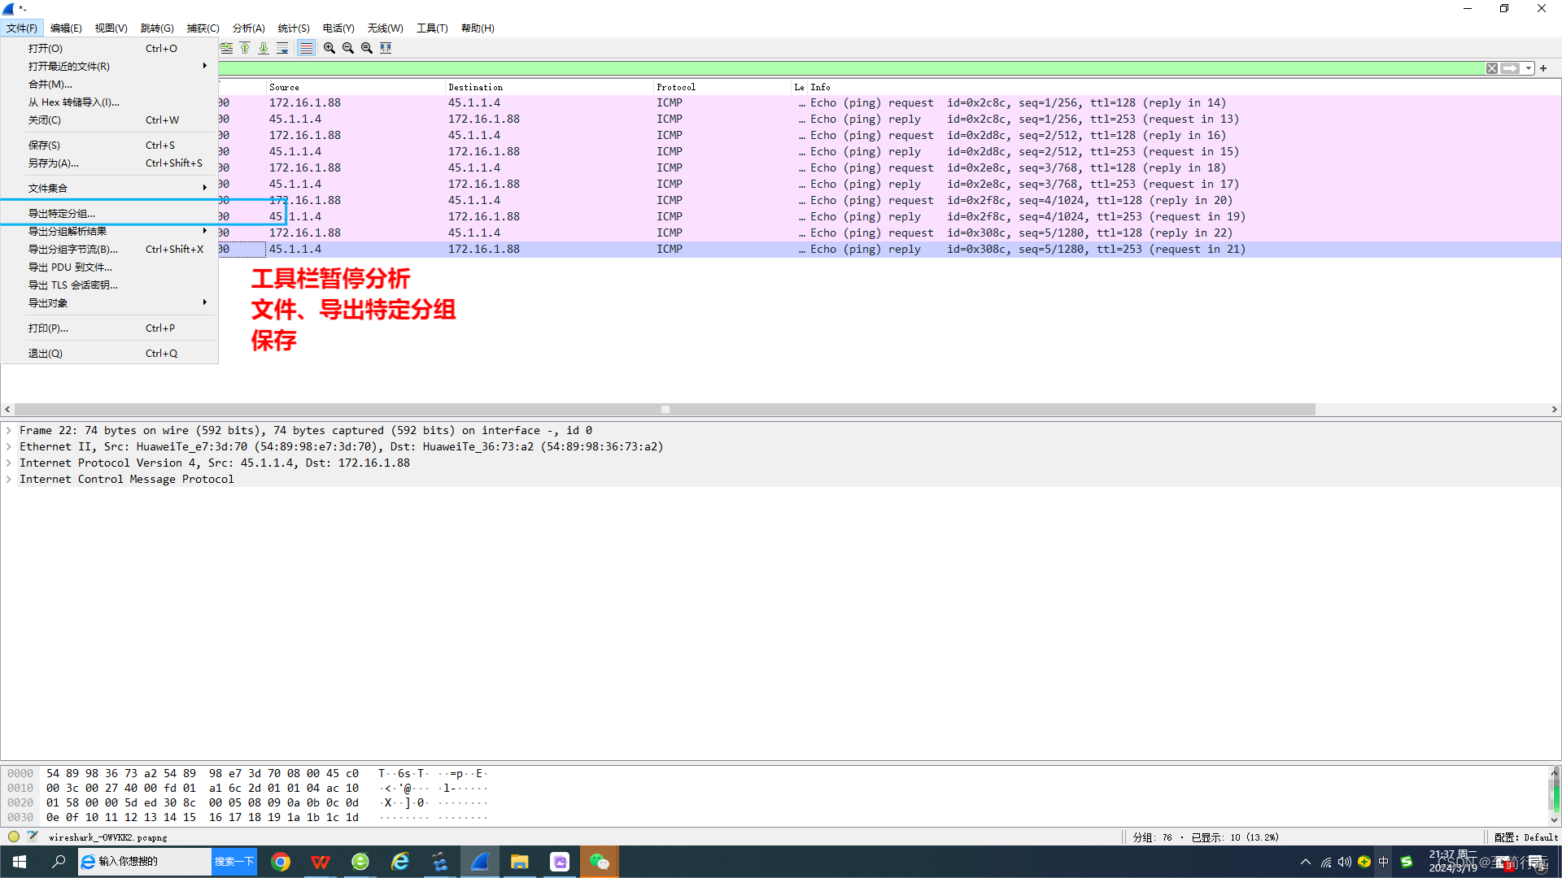Choose Open (打开) from File menu
This screenshot has height=878, width=1562.
pyautogui.click(x=109, y=48)
